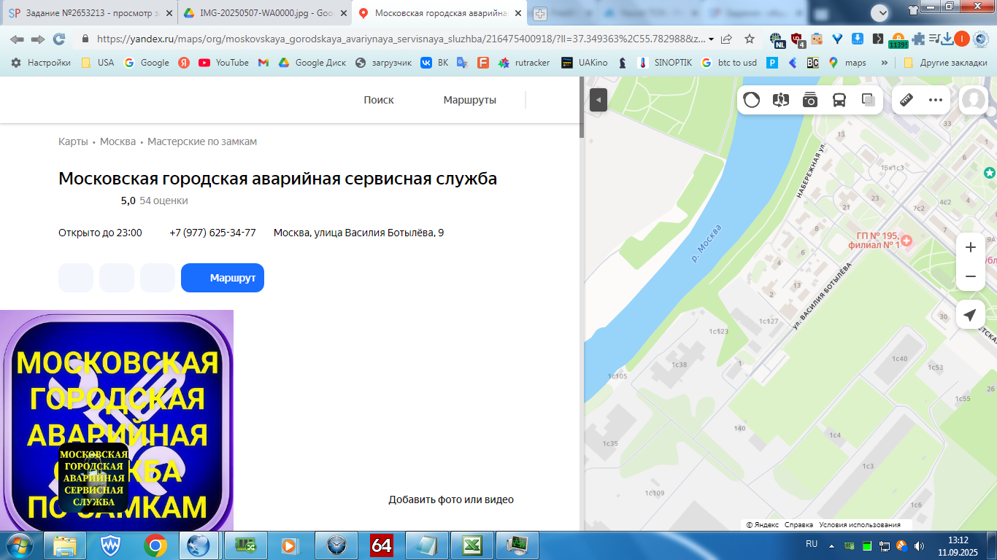This screenshot has width=997, height=560.
Task: Open the tab search dropdown in title bar
Action: [880, 12]
